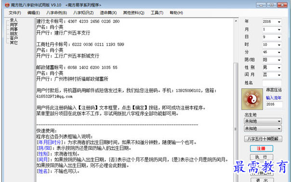
Task: Click the 开户行：建行广州五羊支行 line
Action: pyautogui.click(x=63, y=33)
